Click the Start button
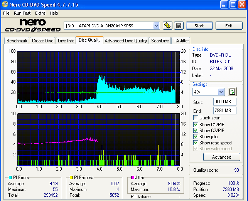Screen dimensions: 248x201 [199, 26]
